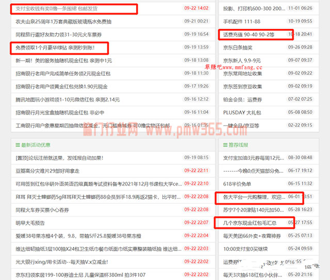Image resolution: width=330 pixels, height=280 pixels.
Task: Open link 京东常用地址收集
Action: (242, 74)
